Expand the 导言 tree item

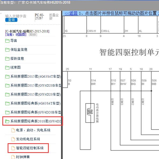pos(14,41)
